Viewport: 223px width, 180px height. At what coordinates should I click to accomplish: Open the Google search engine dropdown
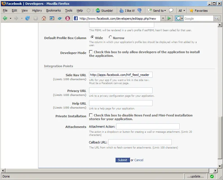click(182, 19)
